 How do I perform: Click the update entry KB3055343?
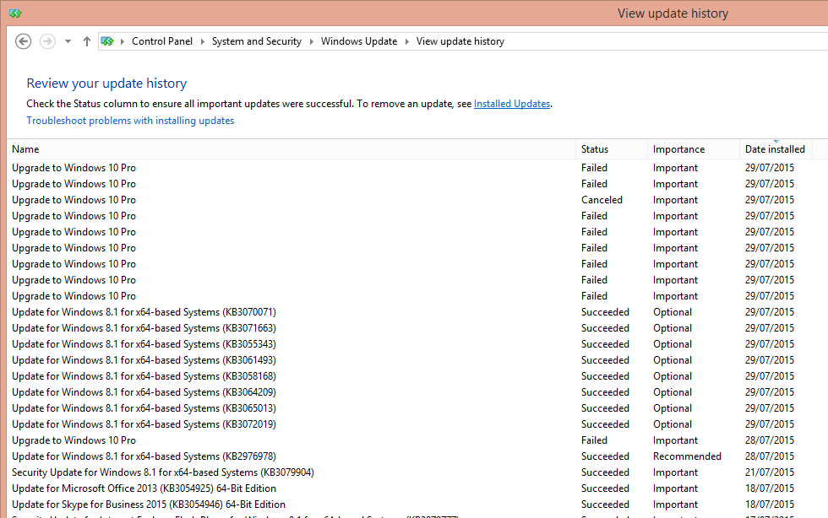[409, 344]
